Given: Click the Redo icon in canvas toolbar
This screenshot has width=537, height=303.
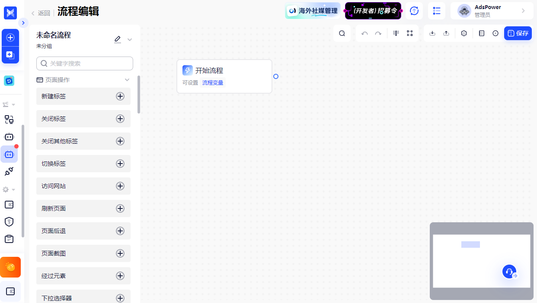Looking at the screenshot, I should point(378,33).
